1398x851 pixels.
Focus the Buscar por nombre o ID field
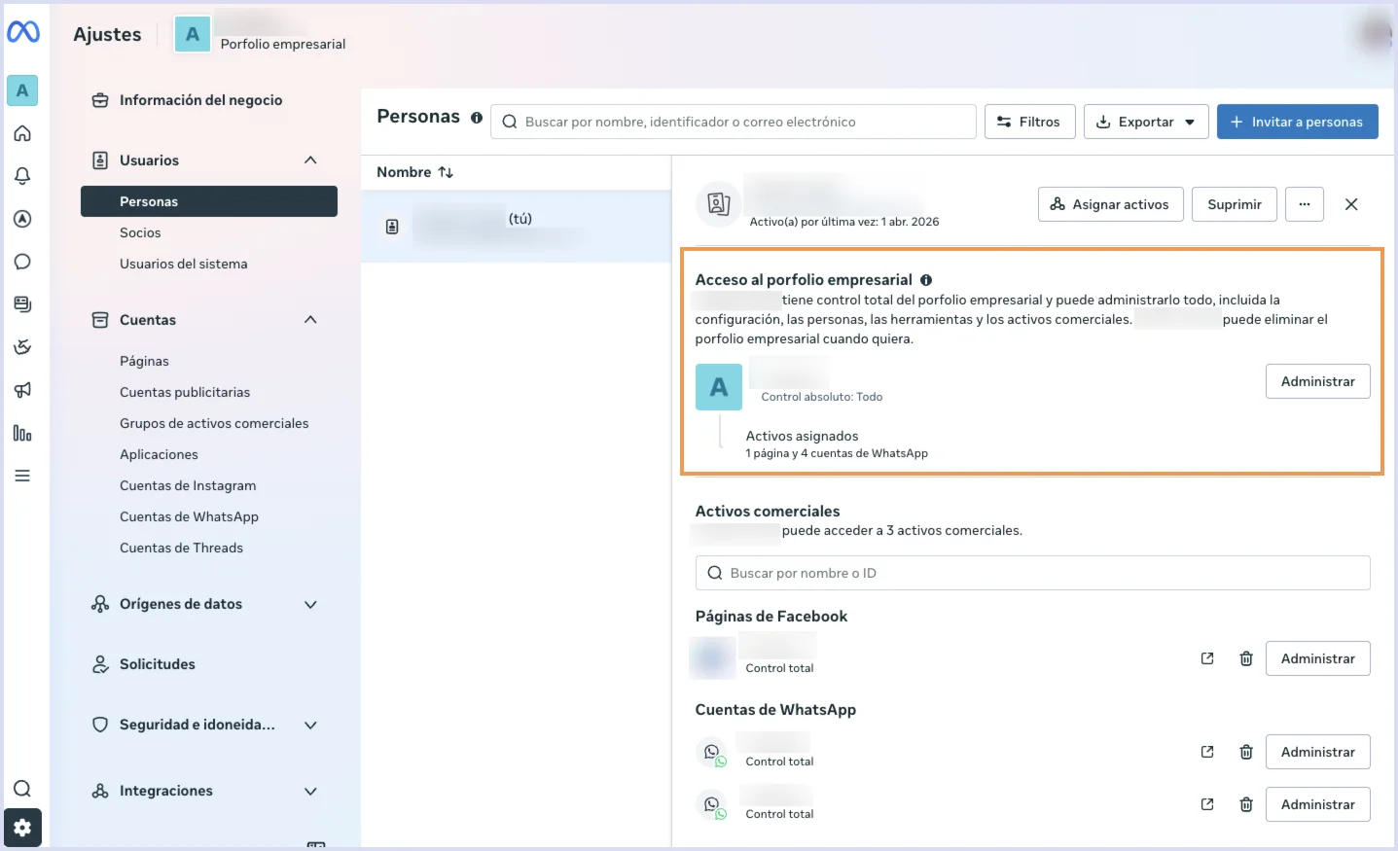point(1032,573)
